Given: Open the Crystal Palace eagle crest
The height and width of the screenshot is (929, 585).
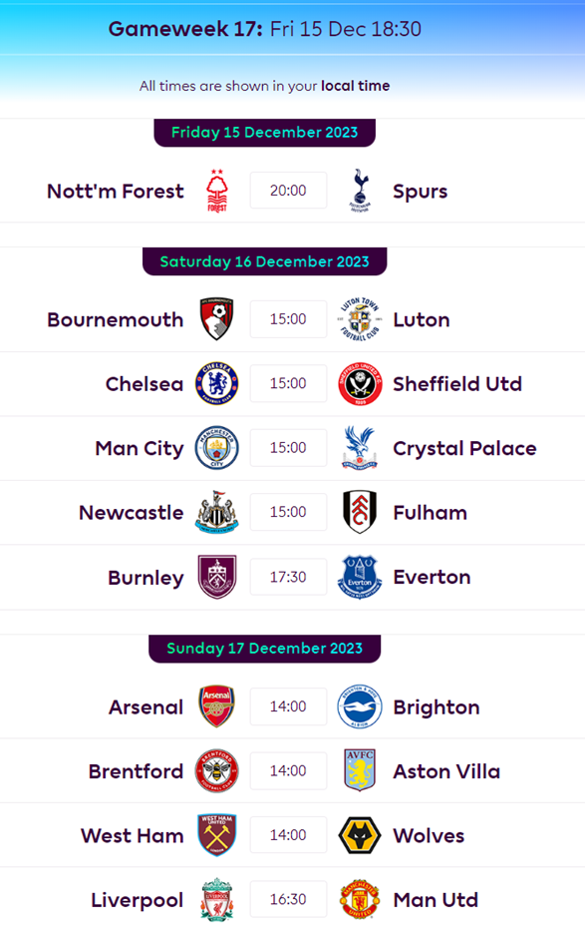Looking at the screenshot, I should [x=360, y=447].
